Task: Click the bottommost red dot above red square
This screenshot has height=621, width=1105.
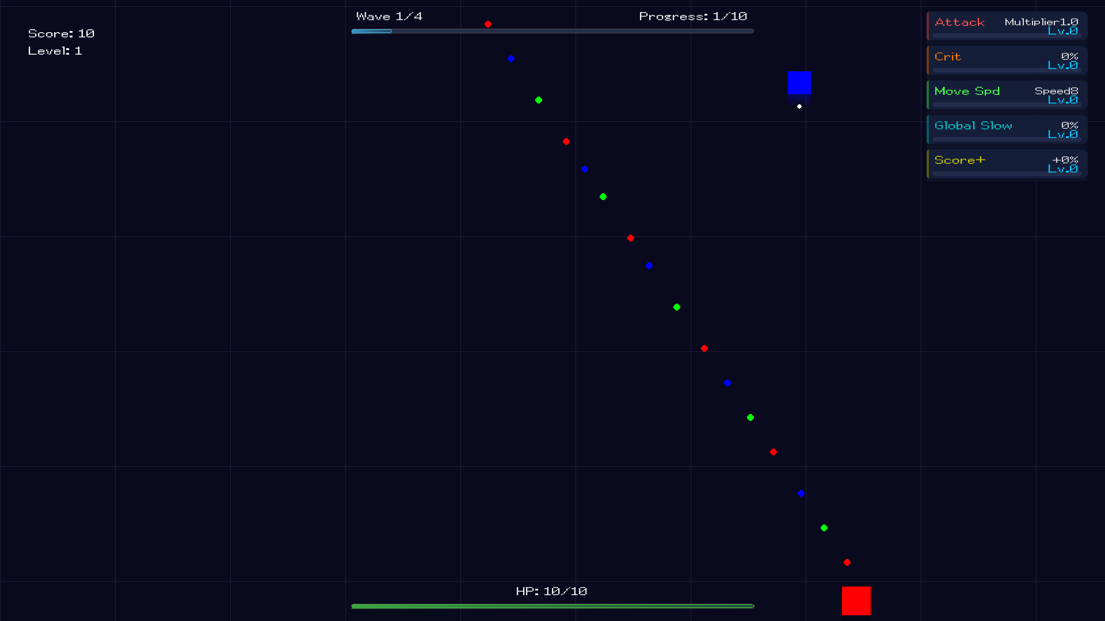Action: [847, 562]
